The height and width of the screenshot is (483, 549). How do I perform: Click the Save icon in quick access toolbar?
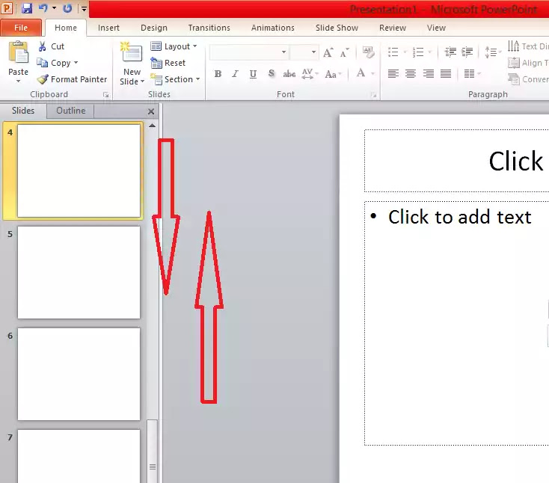[27, 7]
